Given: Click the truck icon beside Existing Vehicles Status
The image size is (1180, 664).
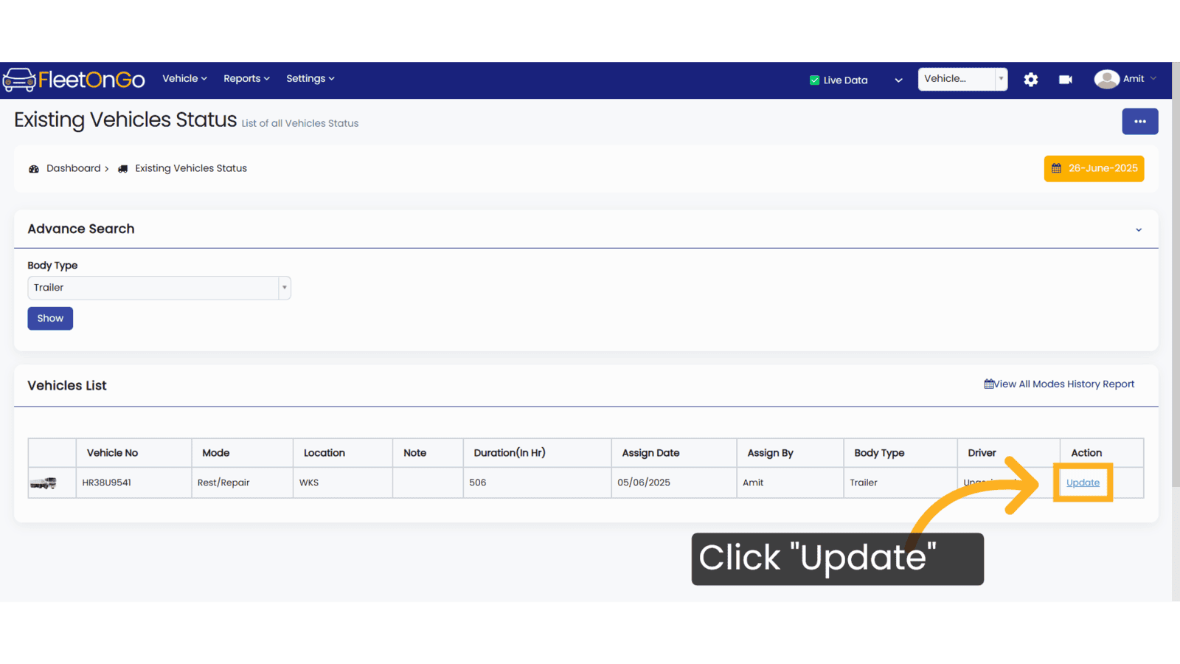Looking at the screenshot, I should point(123,169).
